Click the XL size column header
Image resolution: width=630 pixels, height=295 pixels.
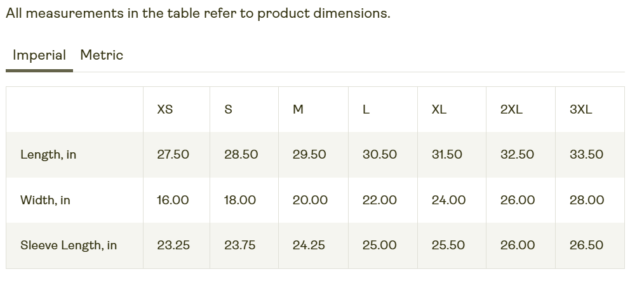pos(439,109)
